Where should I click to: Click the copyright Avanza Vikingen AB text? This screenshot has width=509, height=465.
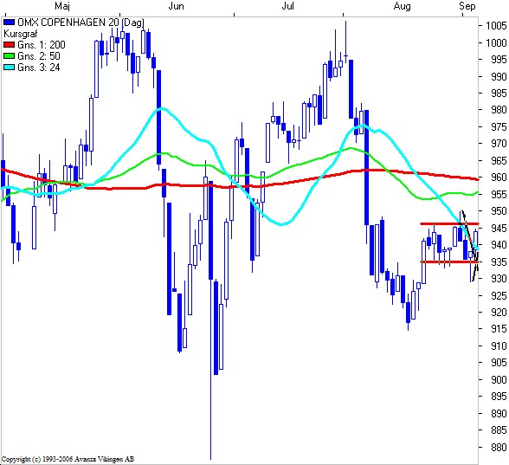[x=68, y=459]
